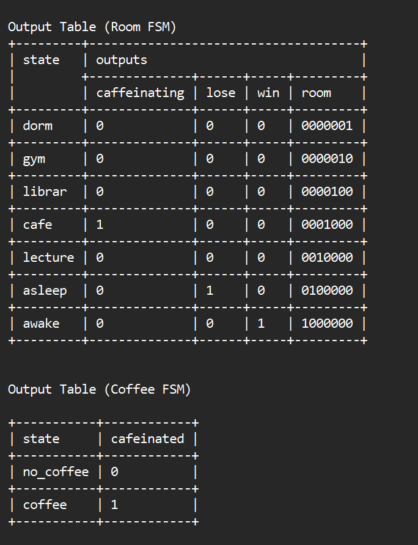Viewport: 418px width, 545px height.
Task: Click room value 0000001 in dorm row
Action: (327, 126)
